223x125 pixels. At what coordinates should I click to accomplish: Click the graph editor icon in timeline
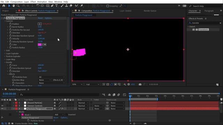pos(124,95)
